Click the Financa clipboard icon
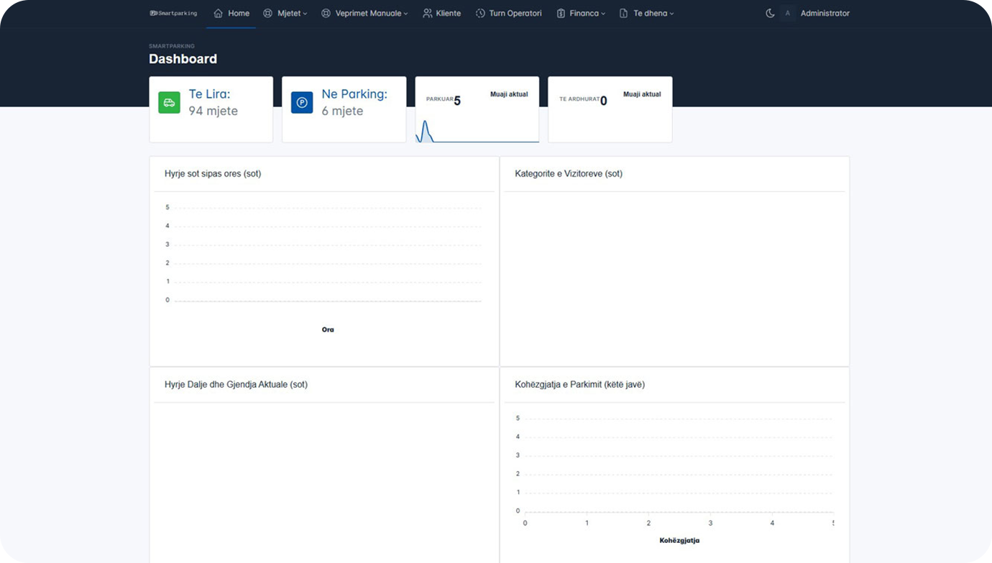Image resolution: width=992 pixels, height=563 pixels. pyautogui.click(x=561, y=13)
